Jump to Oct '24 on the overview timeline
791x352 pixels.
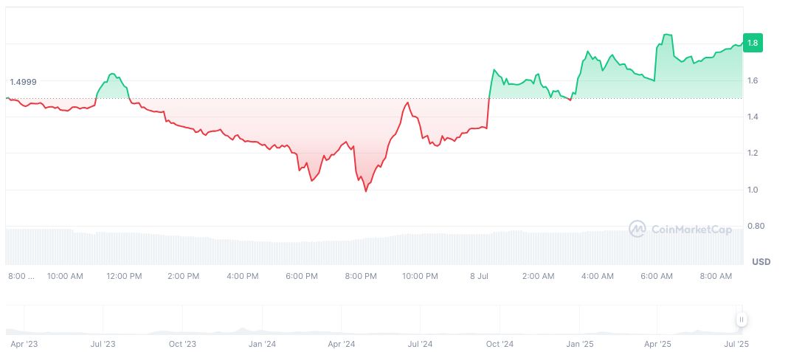click(500, 344)
